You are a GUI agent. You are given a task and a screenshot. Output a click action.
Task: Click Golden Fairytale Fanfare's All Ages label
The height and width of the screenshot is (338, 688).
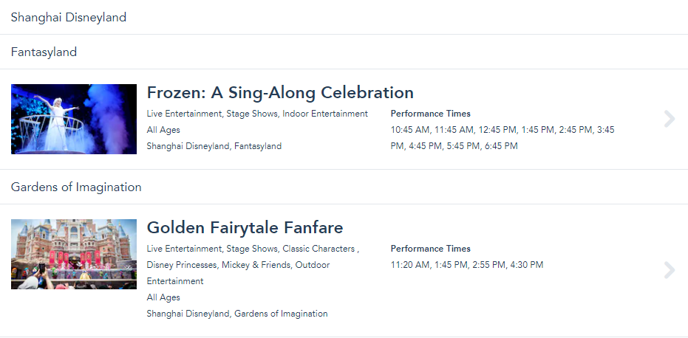coord(163,297)
